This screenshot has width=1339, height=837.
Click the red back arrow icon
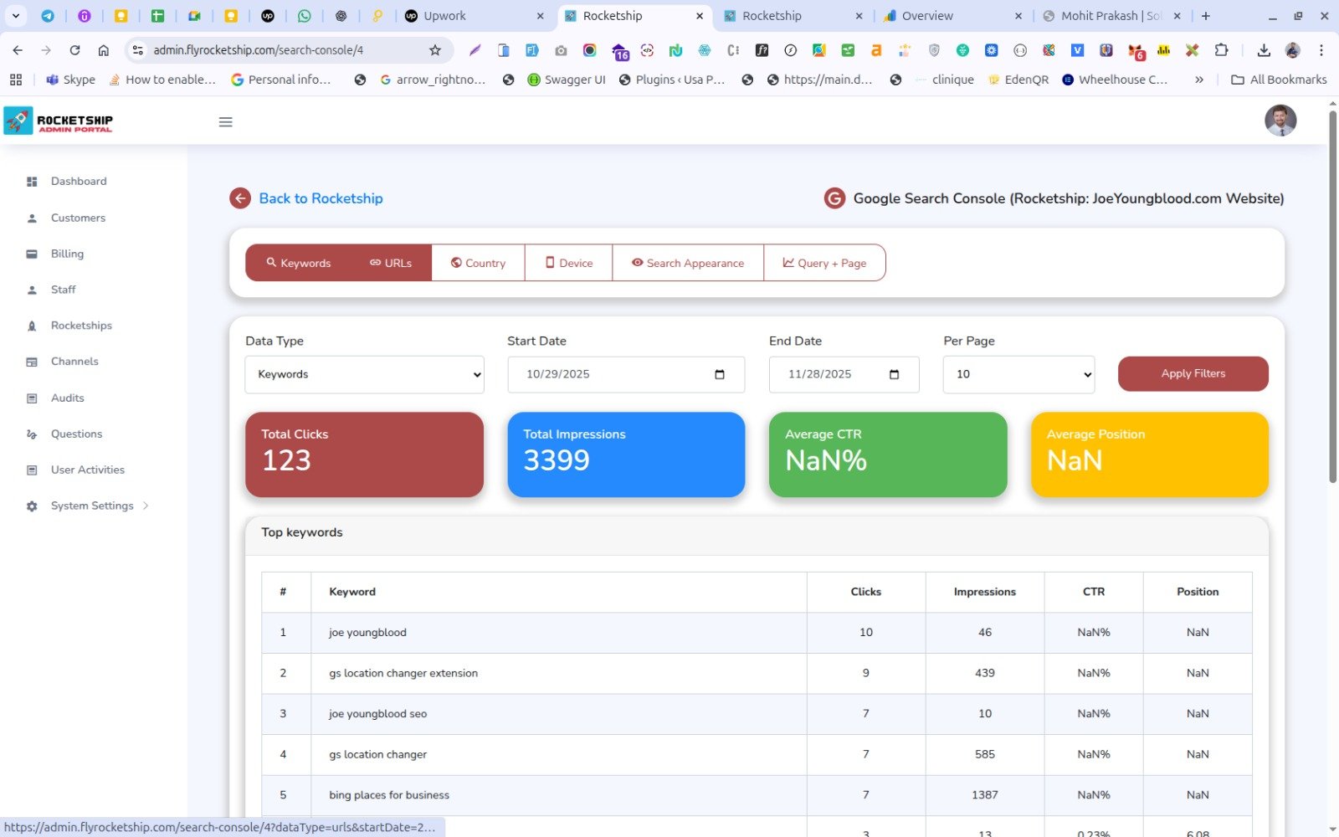point(240,198)
